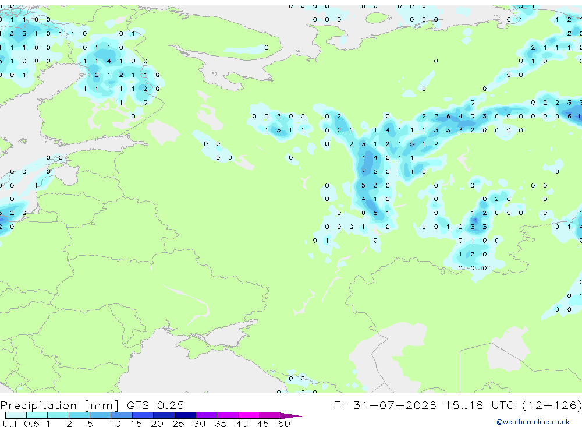Select the 30–35 mm violet legend swatch
The width and height of the screenshot is (582, 427).
tap(207, 415)
